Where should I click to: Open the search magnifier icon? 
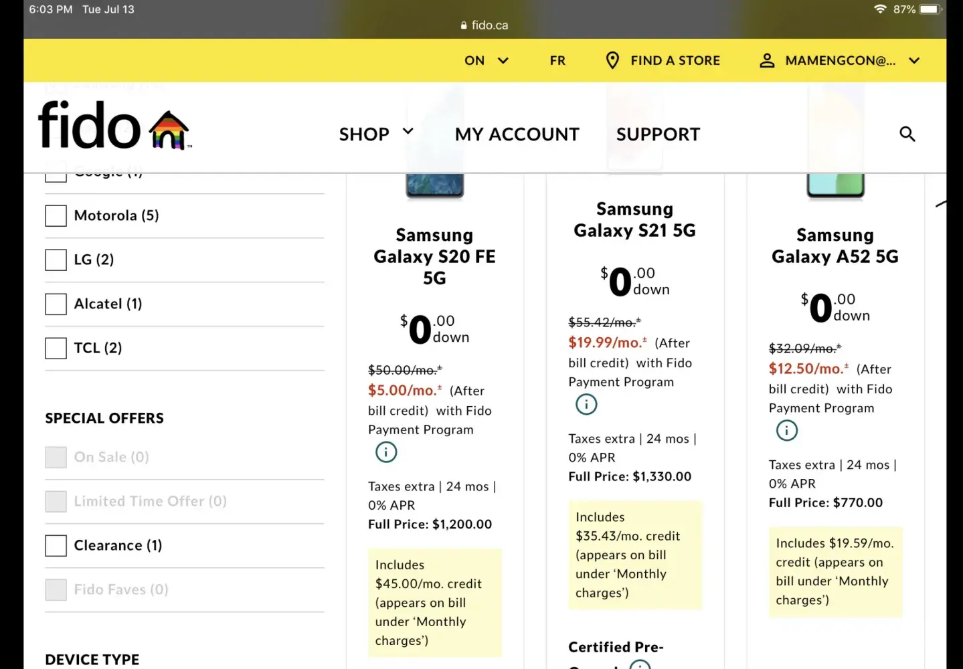pyautogui.click(x=907, y=134)
